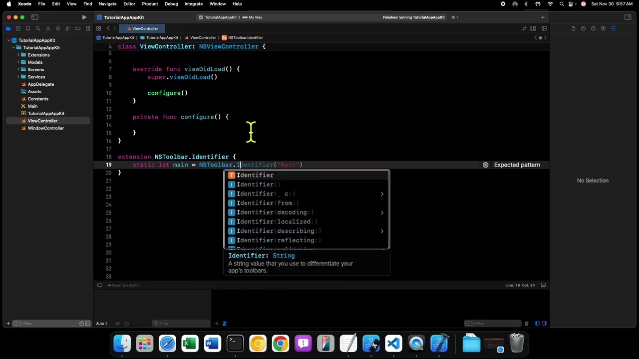Screen dimensions: 639x359
Task: Show the Attributes inspector sliders icon
Action: point(613,28)
